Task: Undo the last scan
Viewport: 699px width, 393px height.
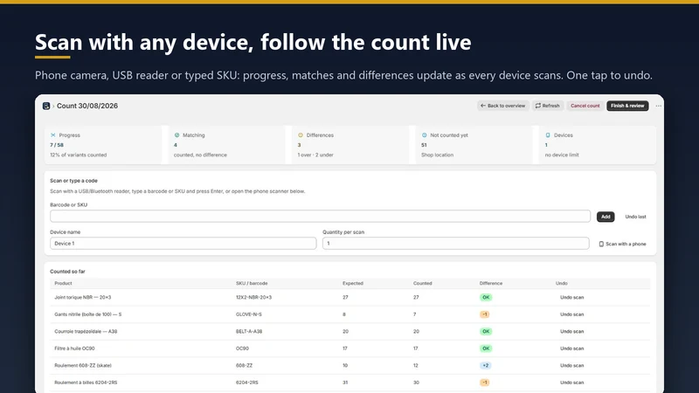Action: coord(635,217)
